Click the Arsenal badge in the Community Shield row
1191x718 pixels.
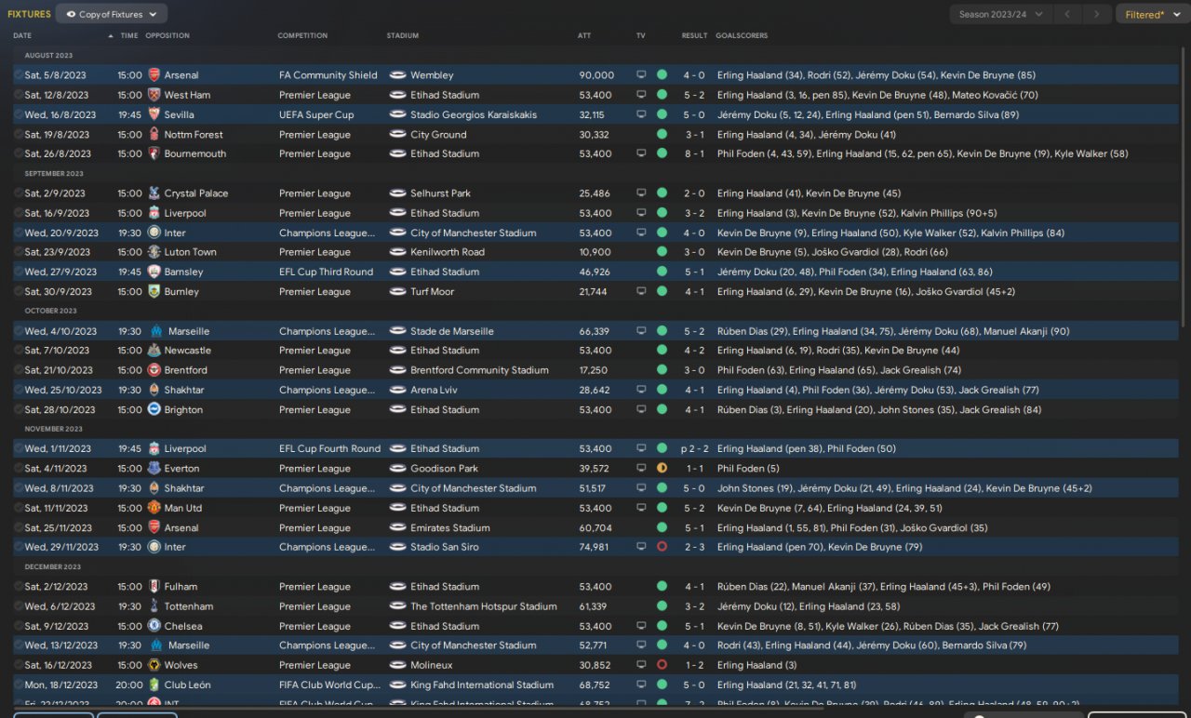point(154,75)
